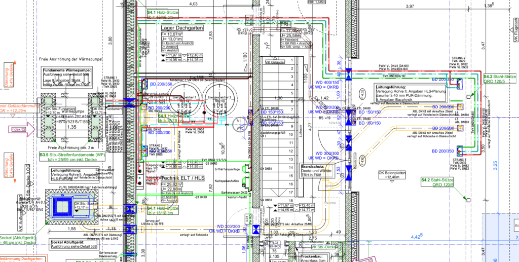Click the green 'VK Stb.-Decke' label
The image size is (519, 262).
coord(325,247)
